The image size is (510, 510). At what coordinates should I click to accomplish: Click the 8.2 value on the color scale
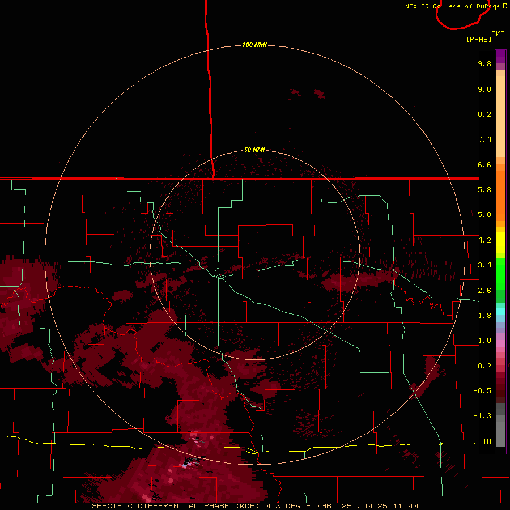click(484, 114)
